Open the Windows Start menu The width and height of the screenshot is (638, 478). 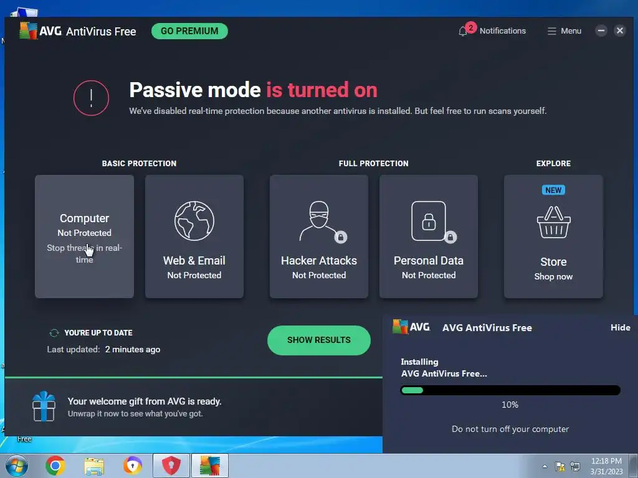click(x=17, y=466)
